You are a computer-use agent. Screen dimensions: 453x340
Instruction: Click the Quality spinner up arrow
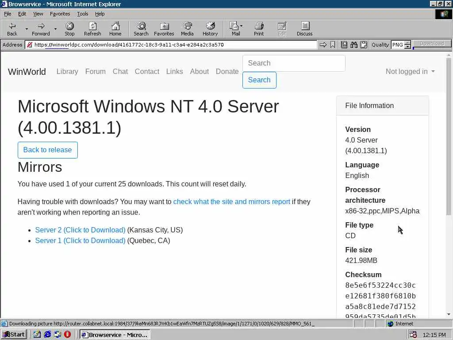[x=407, y=43]
